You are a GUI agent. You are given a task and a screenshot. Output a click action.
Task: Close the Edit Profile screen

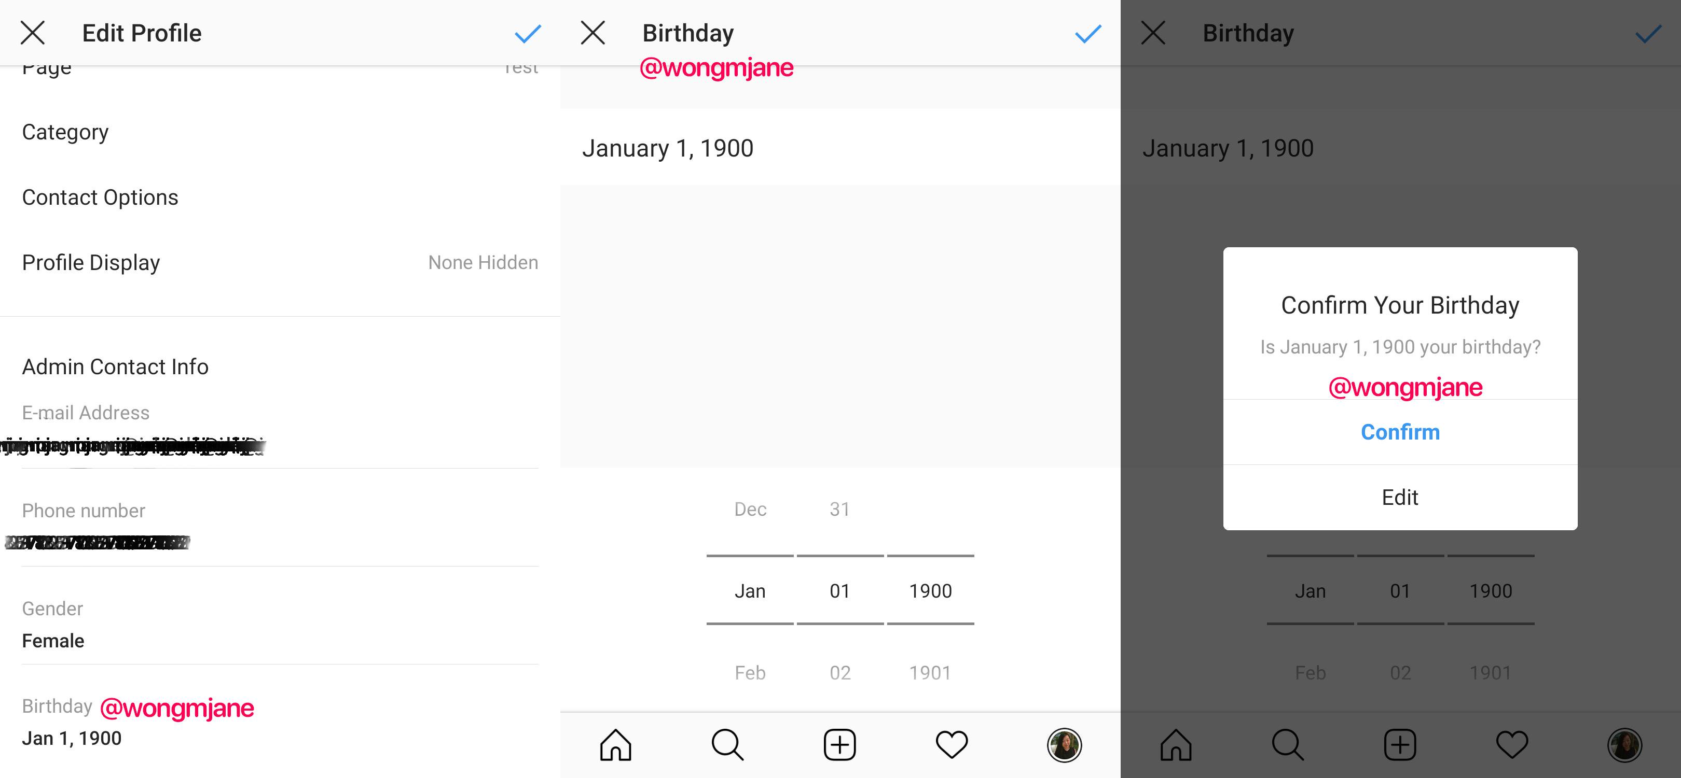pyautogui.click(x=33, y=33)
